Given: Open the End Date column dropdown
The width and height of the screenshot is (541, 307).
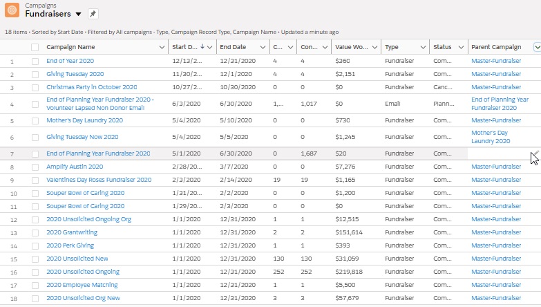Looking at the screenshot, I should [263, 47].
